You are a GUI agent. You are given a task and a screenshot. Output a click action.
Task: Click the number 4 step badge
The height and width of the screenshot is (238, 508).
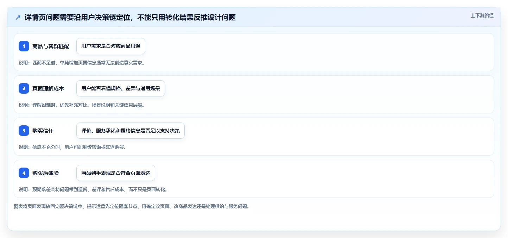[x=24, y=173]
